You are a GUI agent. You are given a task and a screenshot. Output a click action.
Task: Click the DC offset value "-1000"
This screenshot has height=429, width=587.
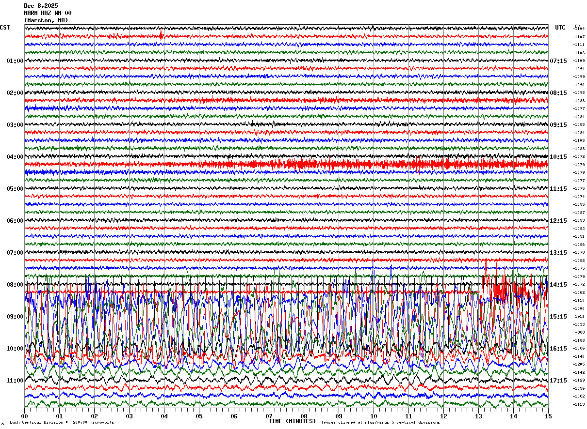pyautogui.click(x=579, y=308)
